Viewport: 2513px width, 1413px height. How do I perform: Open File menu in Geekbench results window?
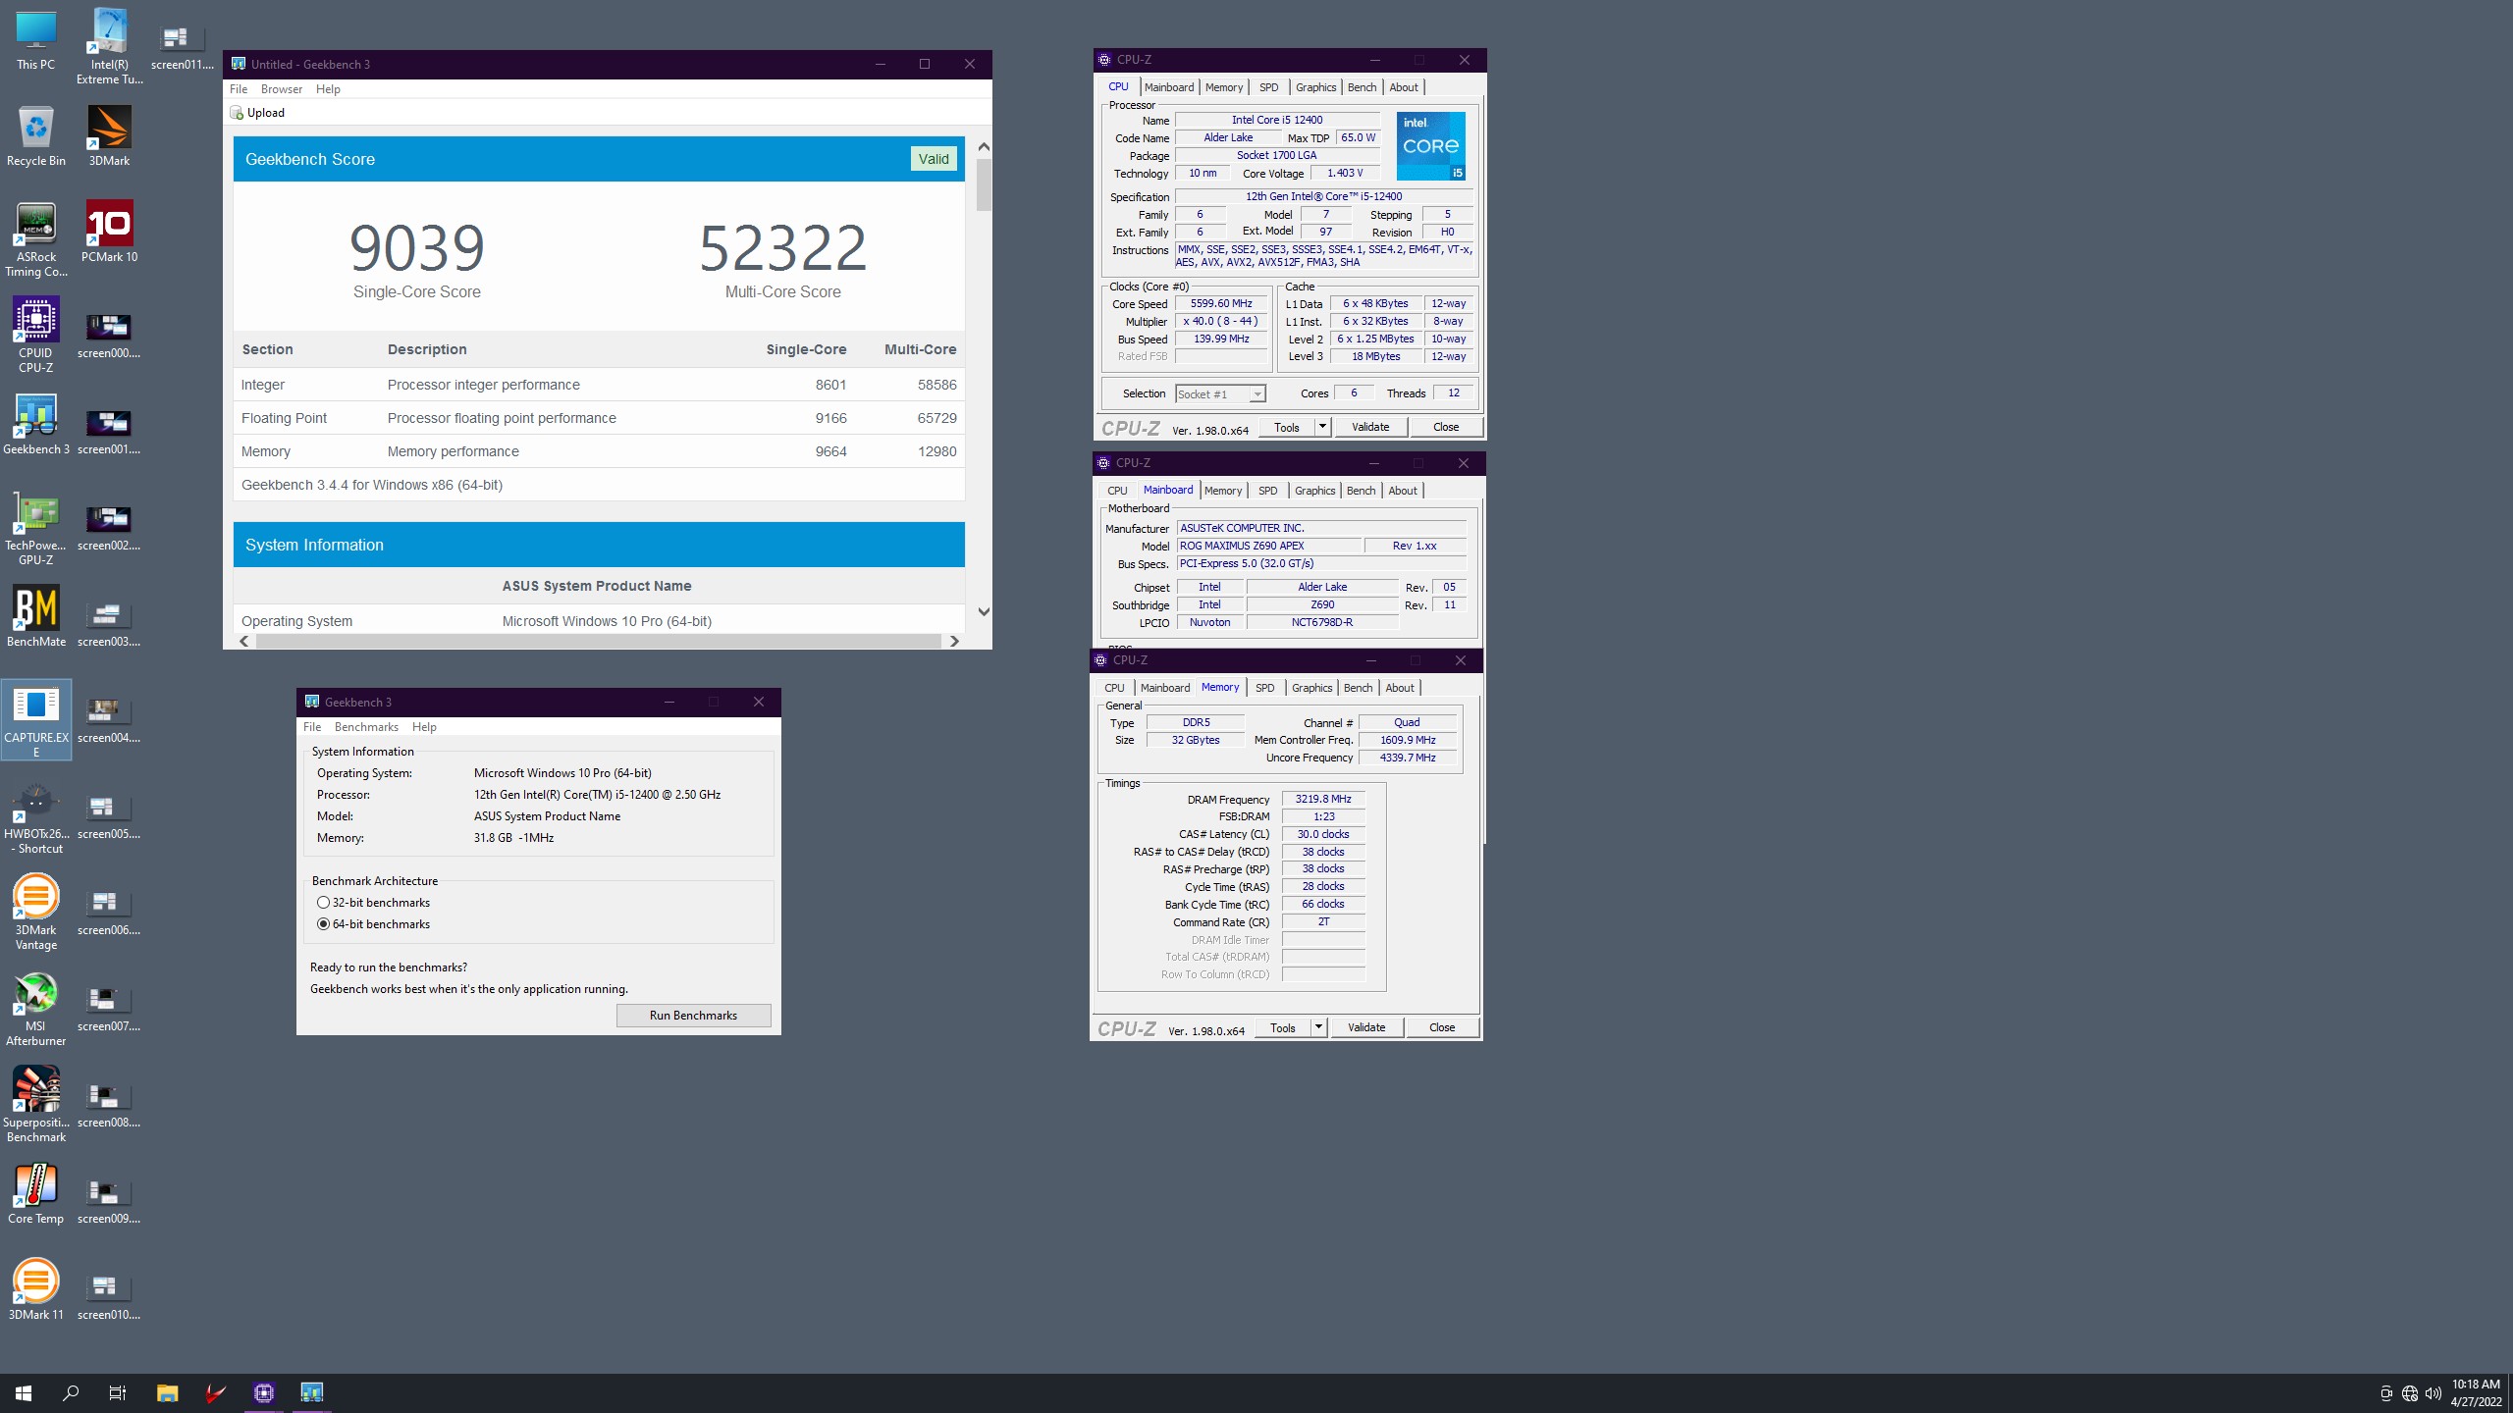point(239,89)
